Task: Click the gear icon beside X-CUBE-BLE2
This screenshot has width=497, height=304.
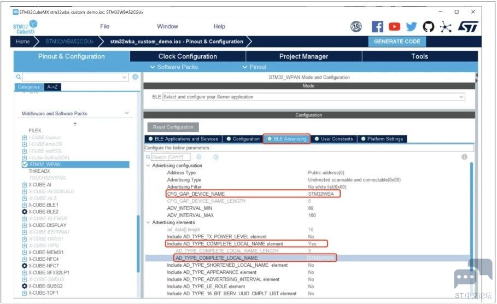Action: tap(25, 212)
